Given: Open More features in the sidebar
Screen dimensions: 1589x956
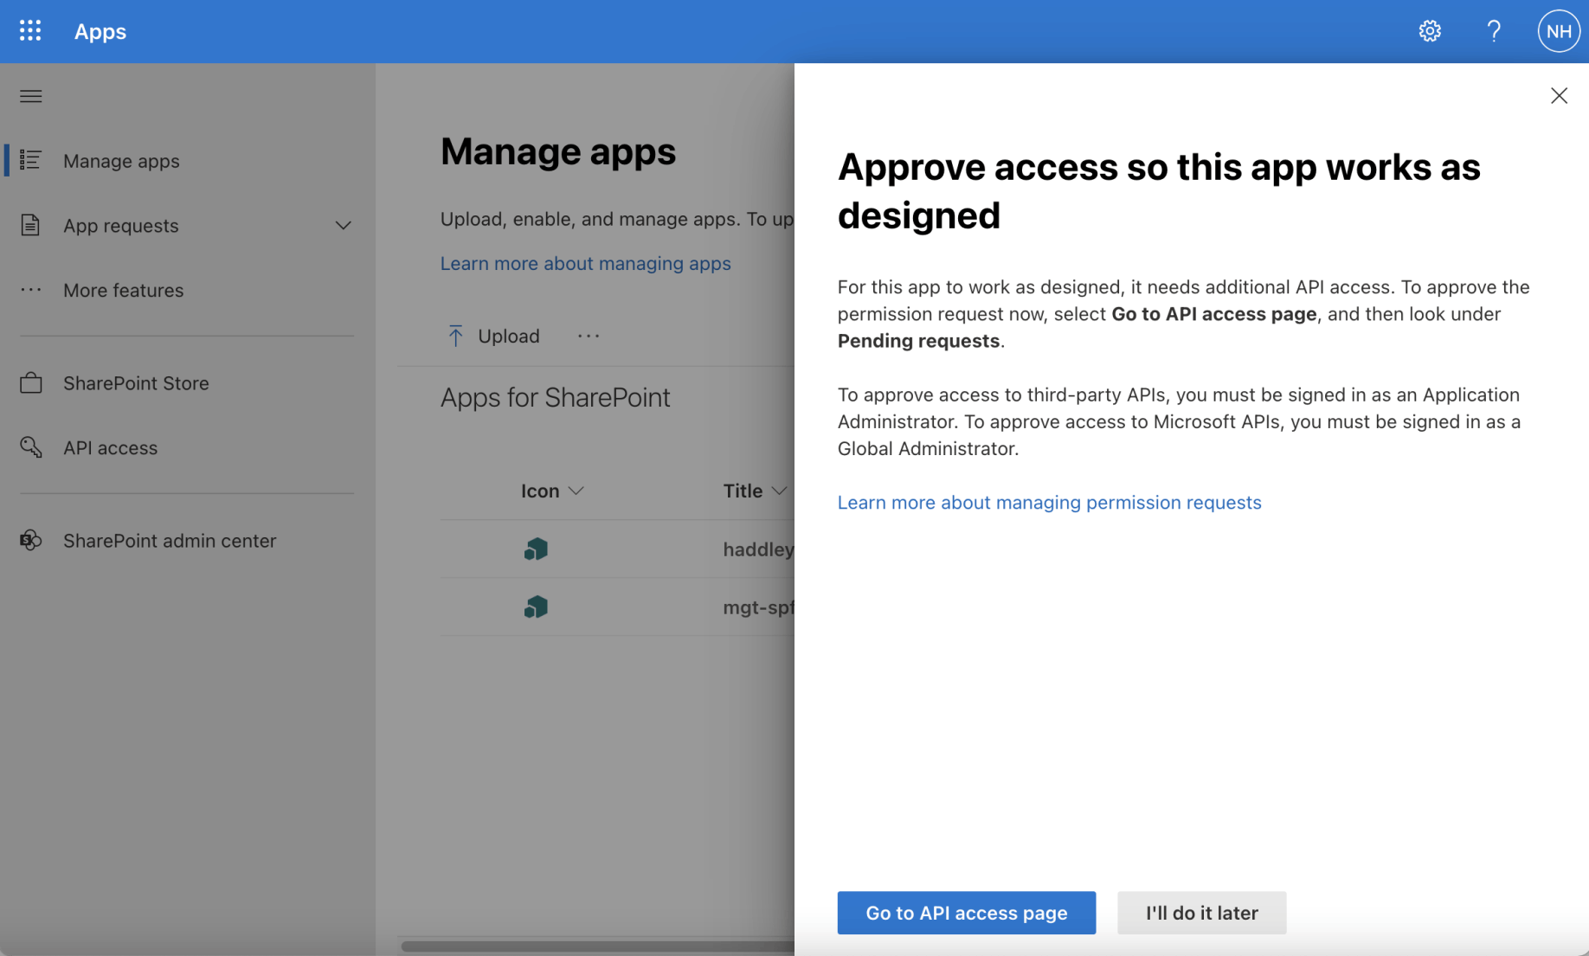Looking at the screenshot, I should [123, 290].
